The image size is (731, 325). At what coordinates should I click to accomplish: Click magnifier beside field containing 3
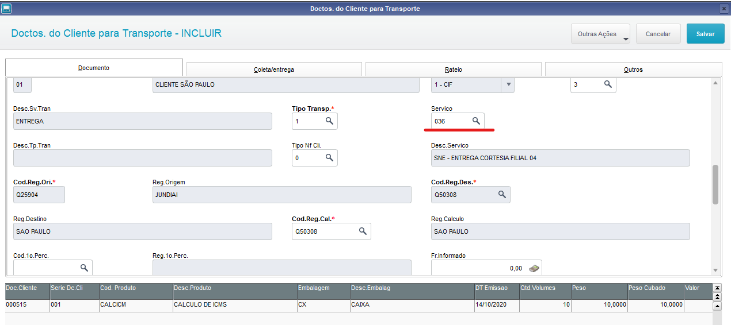click(x=608, y=84)
